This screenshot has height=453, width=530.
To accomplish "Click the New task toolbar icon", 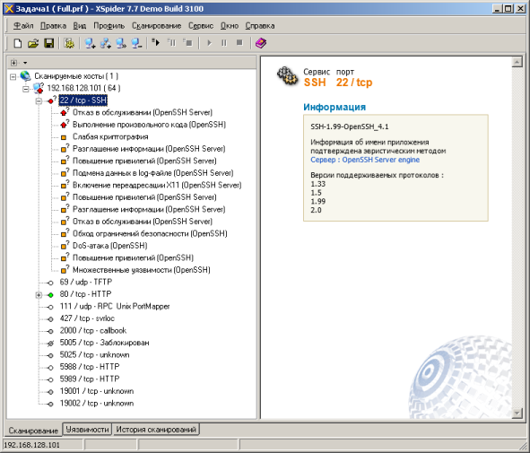I will [18, 43].
